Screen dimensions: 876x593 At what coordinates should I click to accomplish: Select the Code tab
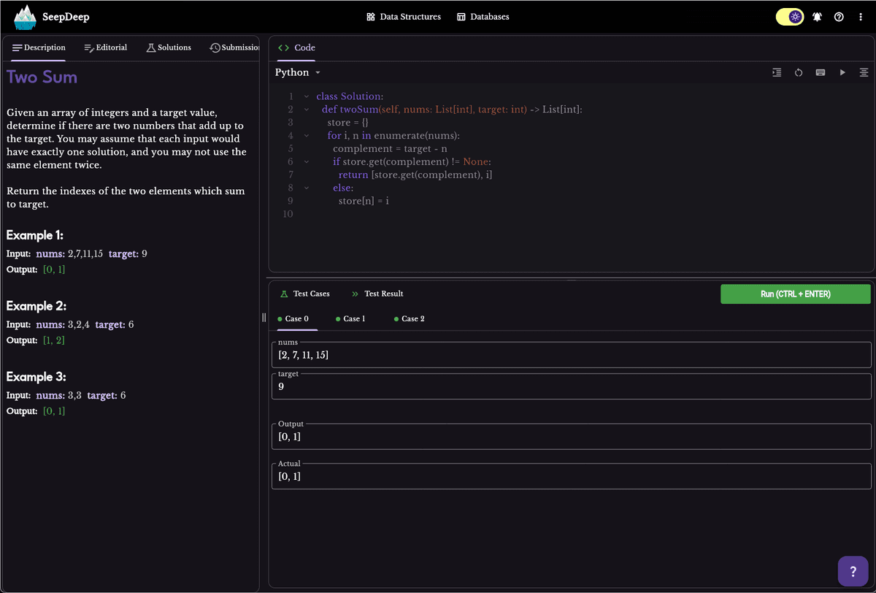coord(296,47)
